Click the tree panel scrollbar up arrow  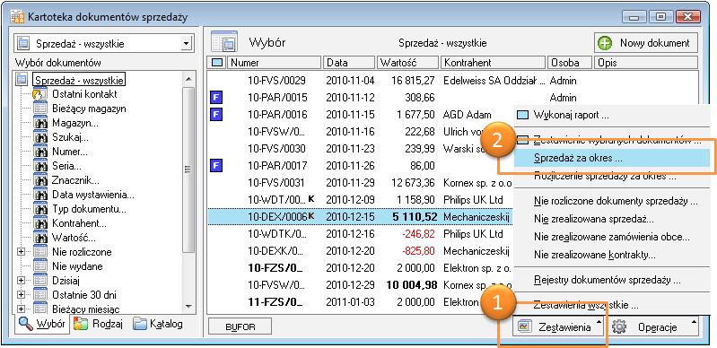(x=188, y=78)
